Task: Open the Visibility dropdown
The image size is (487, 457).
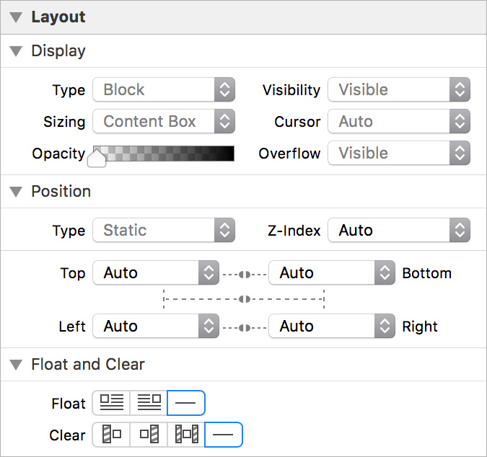Action: coord(399,90)
